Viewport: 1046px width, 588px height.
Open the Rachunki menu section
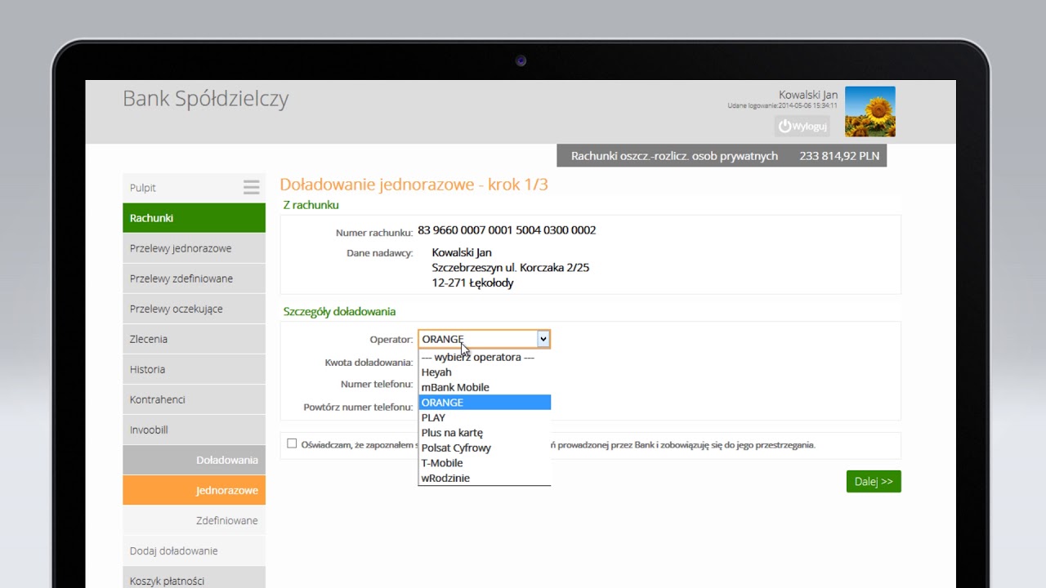[194, 218]
